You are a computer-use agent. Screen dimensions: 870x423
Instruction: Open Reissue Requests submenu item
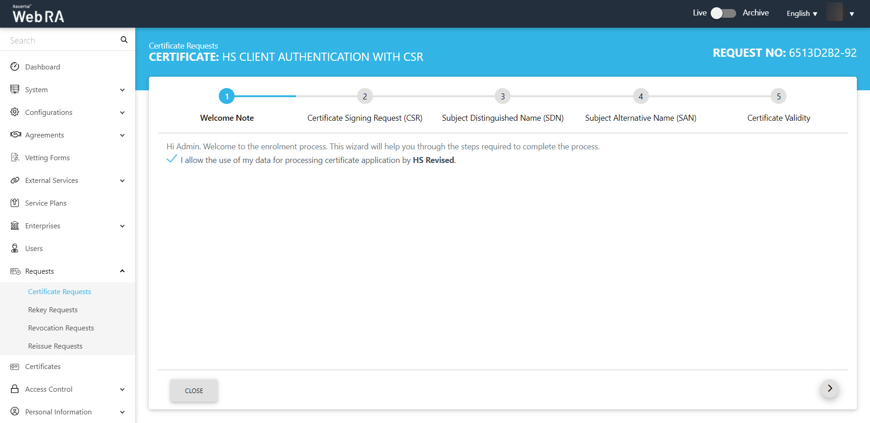(55, 346)
